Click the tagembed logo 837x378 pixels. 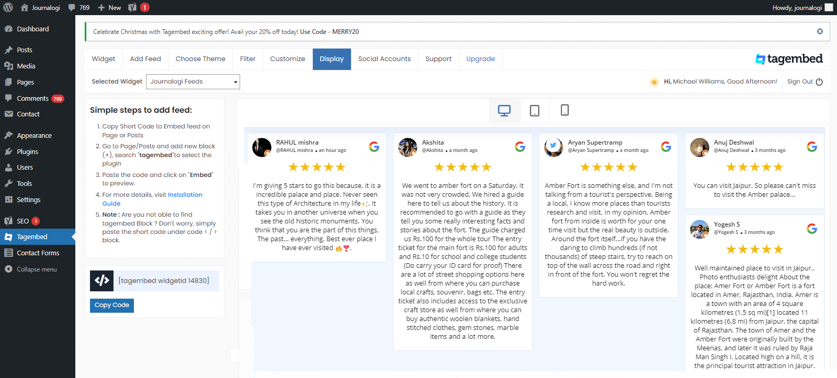(789, 59)
